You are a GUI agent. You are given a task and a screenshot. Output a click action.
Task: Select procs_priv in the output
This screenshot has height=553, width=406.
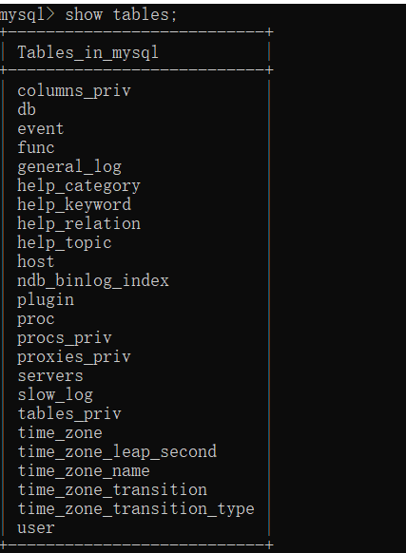click(x=65, y=338)
